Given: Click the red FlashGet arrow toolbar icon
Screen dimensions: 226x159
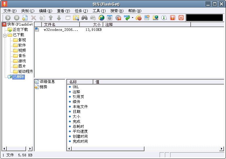Looking at the screenshot, I should click(x=172, y=18).
